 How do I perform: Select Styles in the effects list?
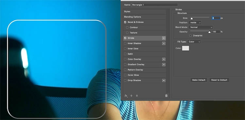coord(127,12)
